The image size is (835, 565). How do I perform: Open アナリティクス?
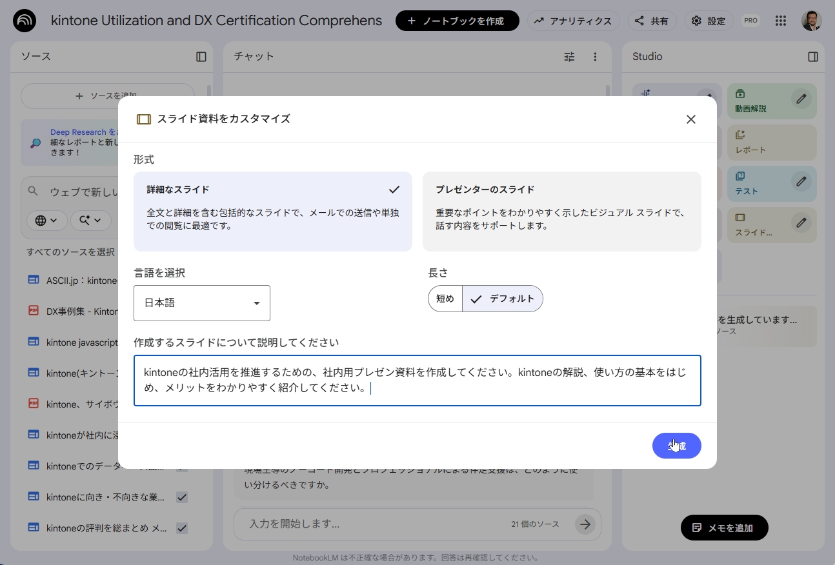(x=574, y=21)
